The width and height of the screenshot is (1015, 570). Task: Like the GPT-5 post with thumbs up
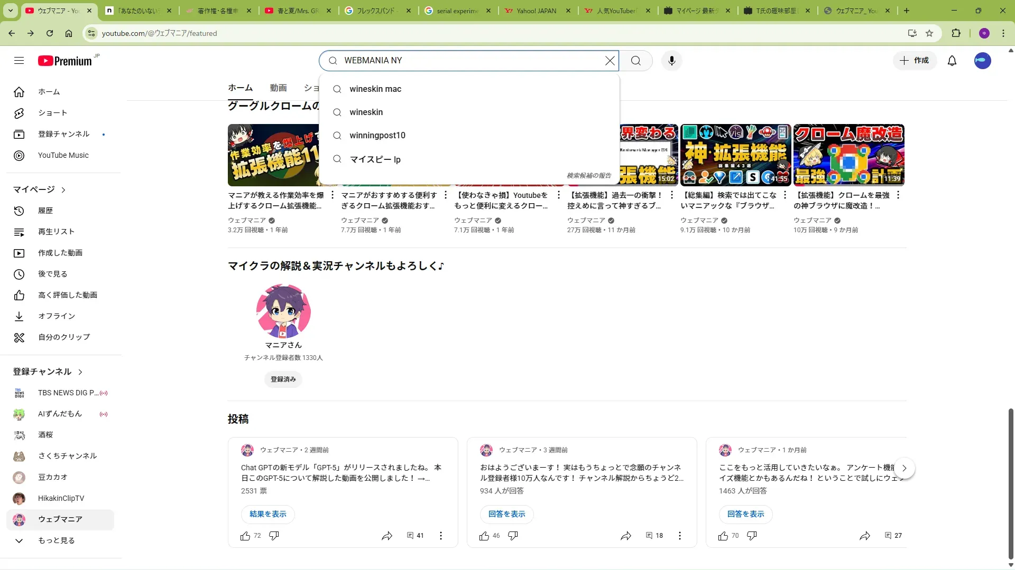pyautogui.click(x=245, y=536)
